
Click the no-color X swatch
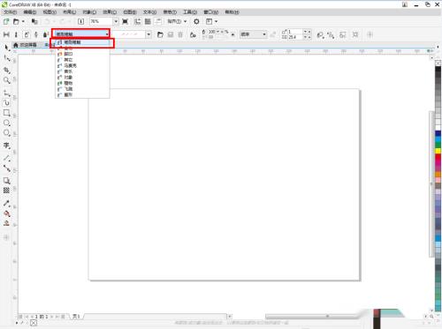438,63
